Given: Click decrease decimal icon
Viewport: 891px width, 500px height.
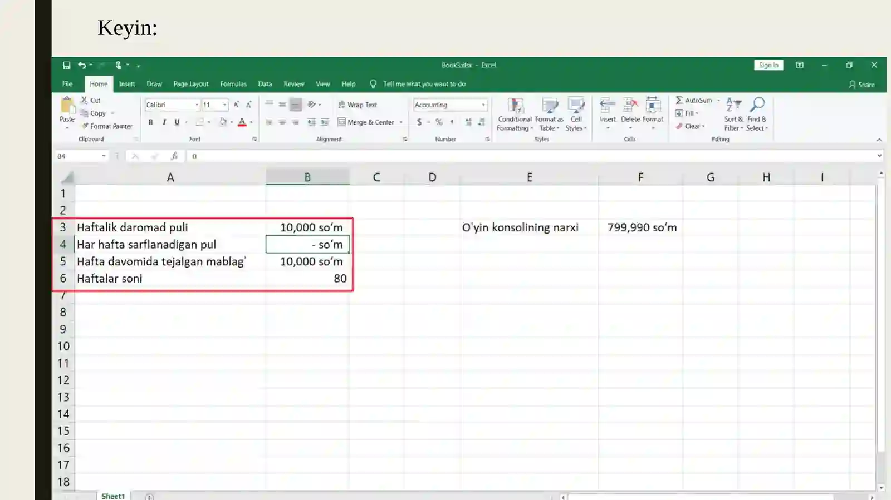Looking at the screenshot, I should pyautogui.click(x=482, y=122).
